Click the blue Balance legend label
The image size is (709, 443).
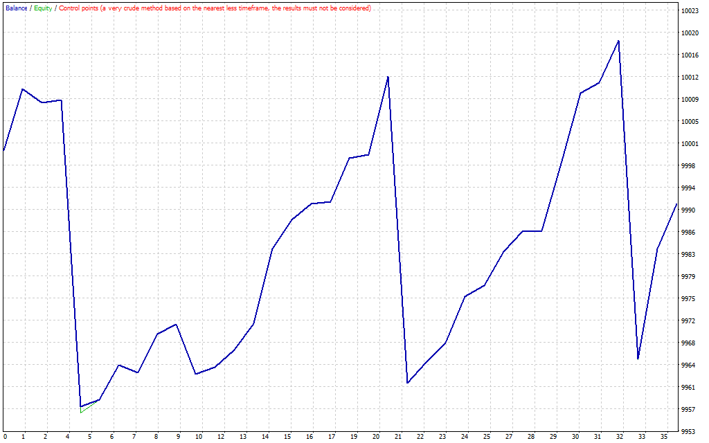(16, 8)
